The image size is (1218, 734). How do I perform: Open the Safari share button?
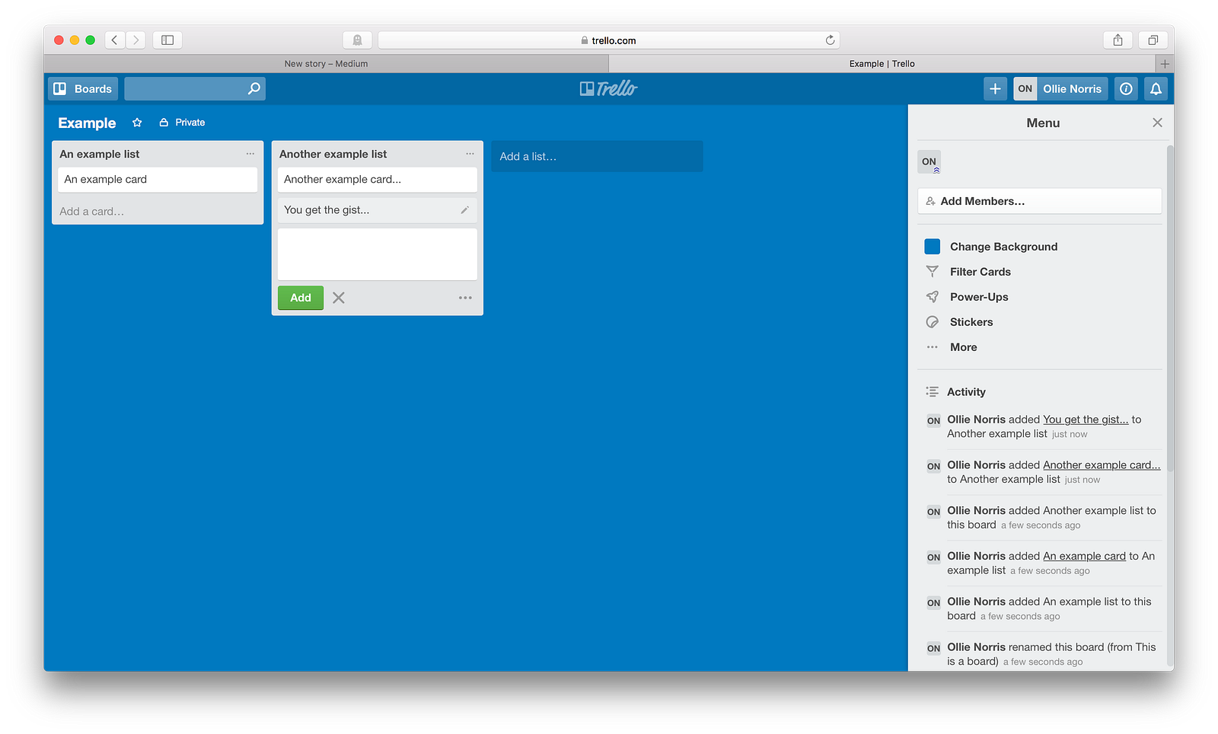pyautogui.click(x=1118, y=40)
